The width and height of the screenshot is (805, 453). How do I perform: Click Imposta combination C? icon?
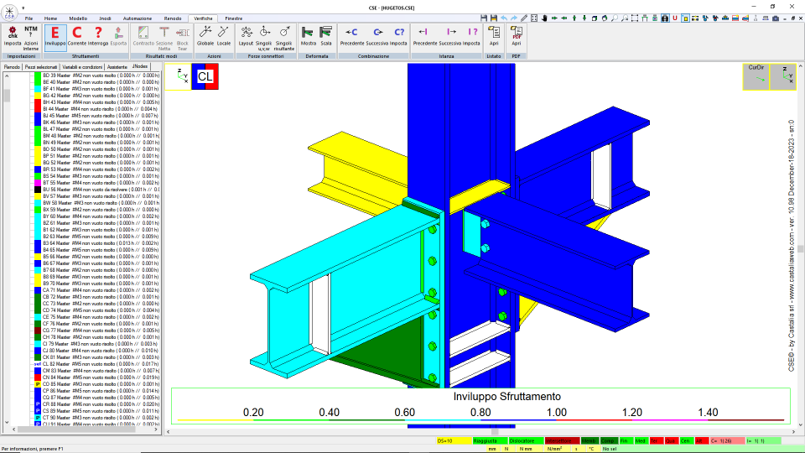pyautogui.click(x=398, y=36)
